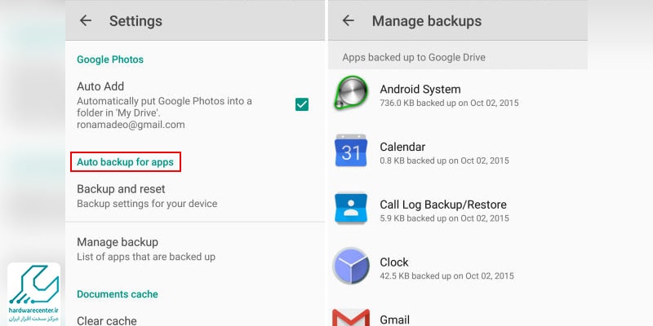Screen dimensions: 653x326
Task: Open Manage backup app list
Action: (x=195, y=249)
